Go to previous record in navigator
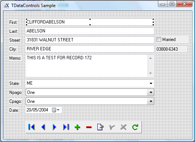The image size is (195, 142). pos(43,127)
